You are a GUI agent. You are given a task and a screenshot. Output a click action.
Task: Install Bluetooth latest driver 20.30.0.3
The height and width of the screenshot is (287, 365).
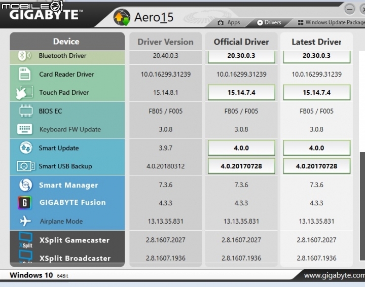tap(316, 57)
